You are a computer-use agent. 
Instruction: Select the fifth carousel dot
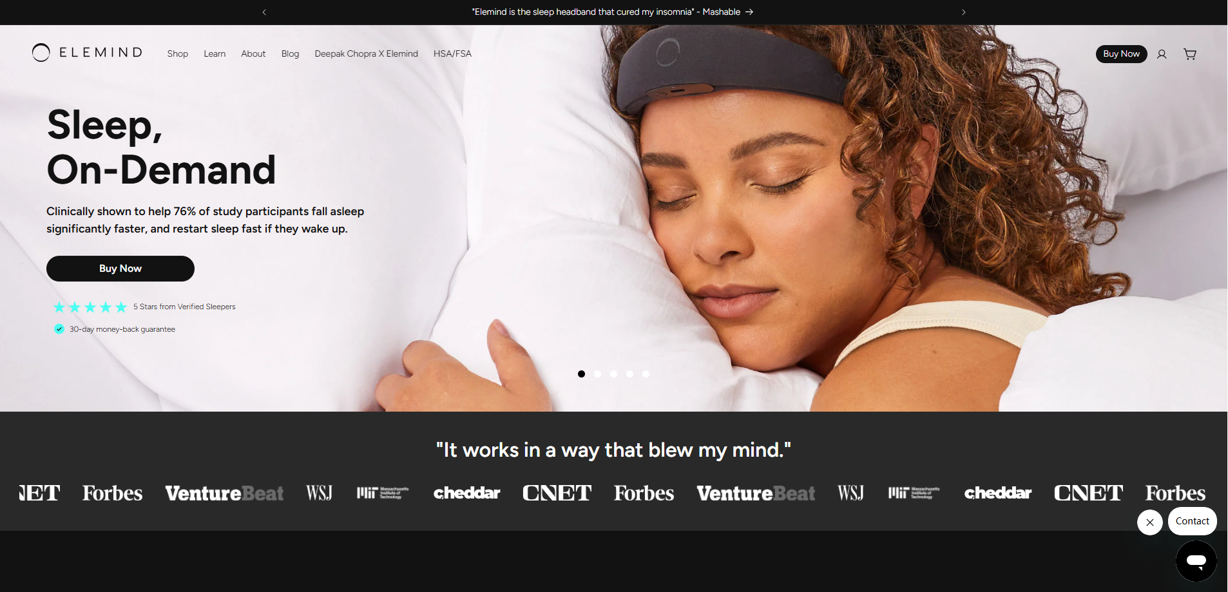point(646,374)
